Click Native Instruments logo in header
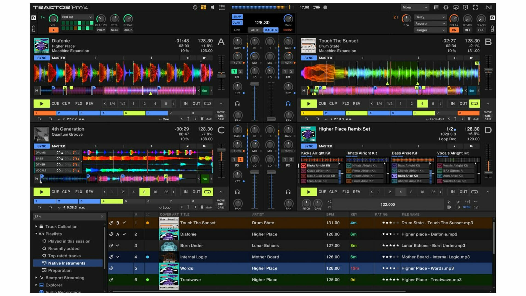The height and width of the screenshot is (296, 526). point(488,7)
